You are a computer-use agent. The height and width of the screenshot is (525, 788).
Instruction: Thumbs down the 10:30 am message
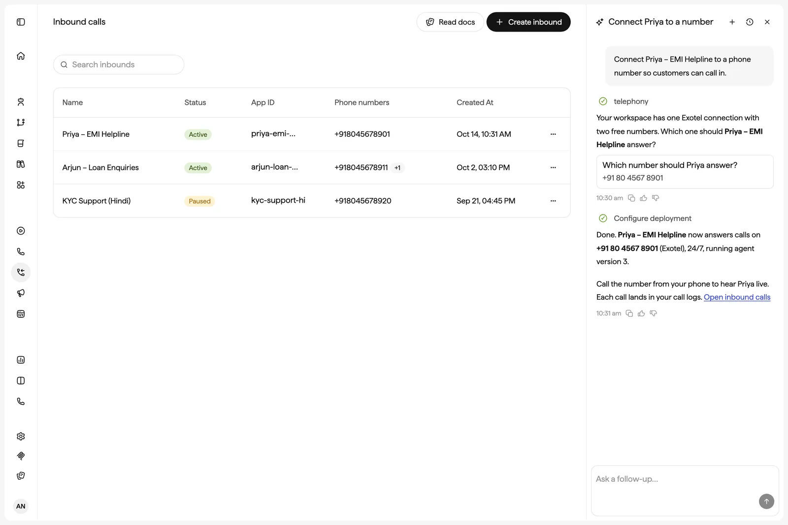pyautogui.click(x=656, y=198)
